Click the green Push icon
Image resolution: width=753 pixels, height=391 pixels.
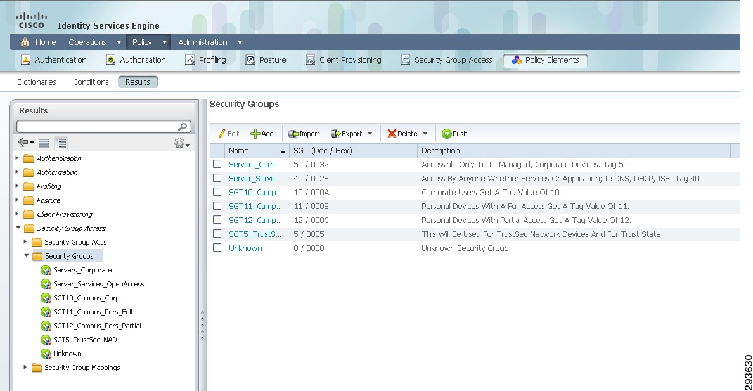pyautogui.click(x=447, y=134)
